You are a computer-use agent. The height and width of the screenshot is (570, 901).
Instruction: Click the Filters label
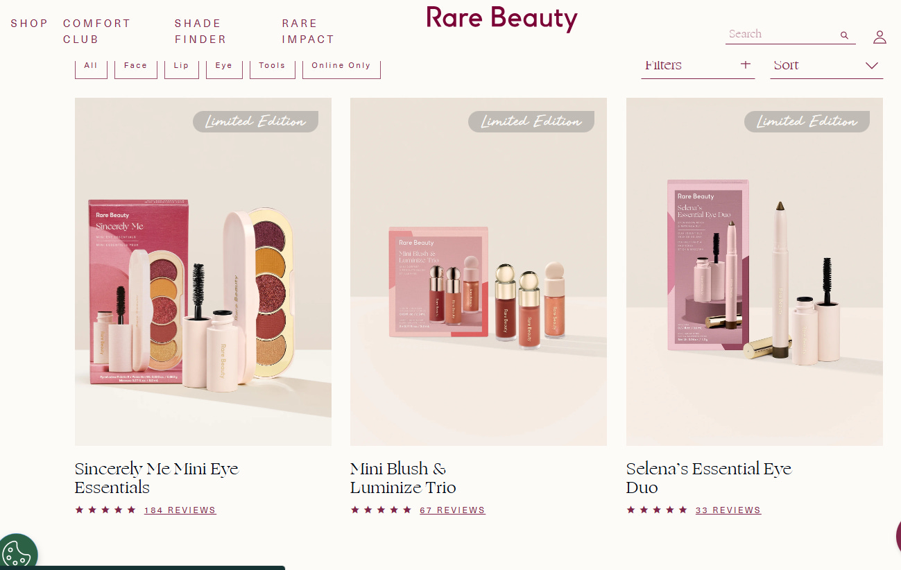tap(663, 64)
